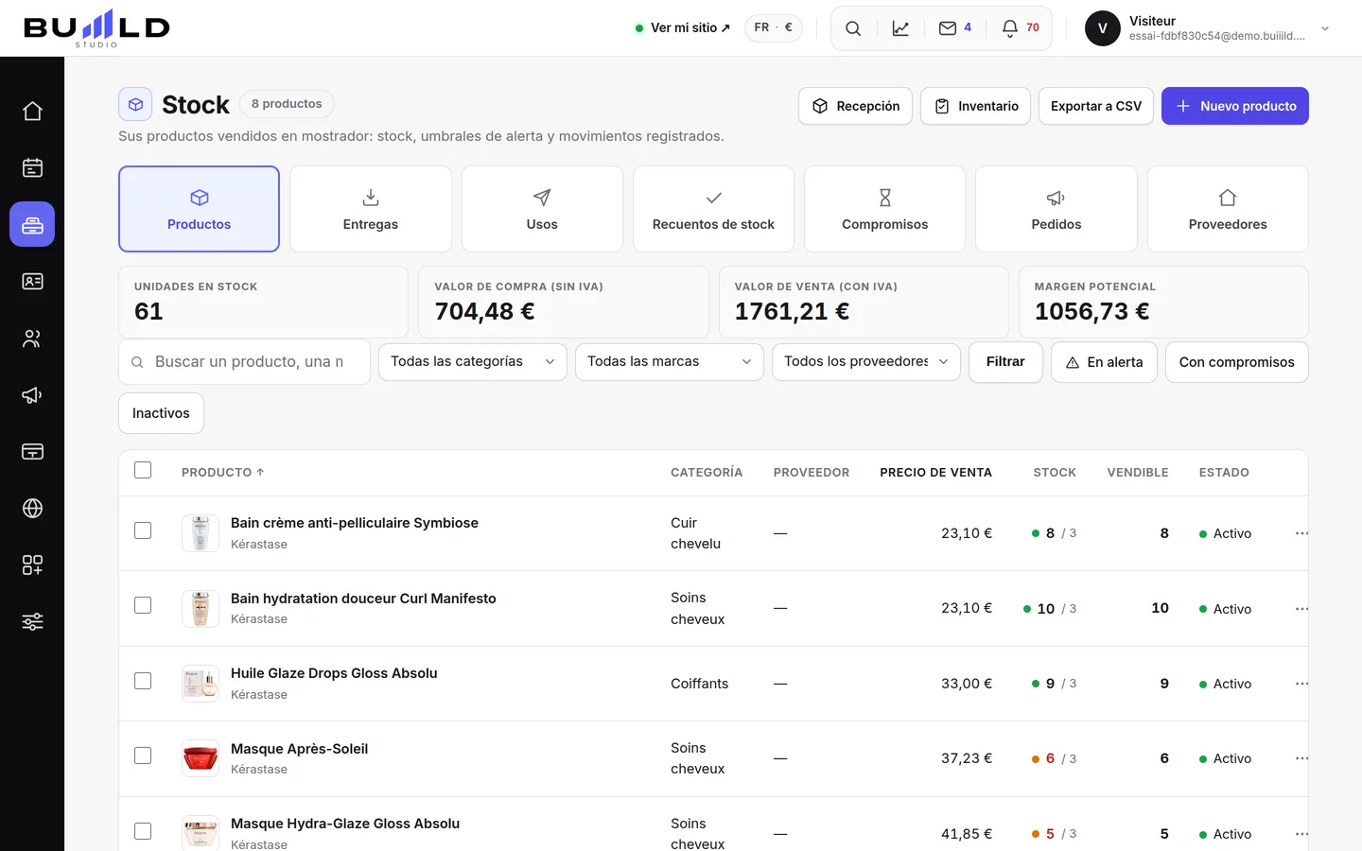The width and height of the screenshot is (1362, 851).
Task: Click the Inventario button
Action: click(x=975, y=106)
